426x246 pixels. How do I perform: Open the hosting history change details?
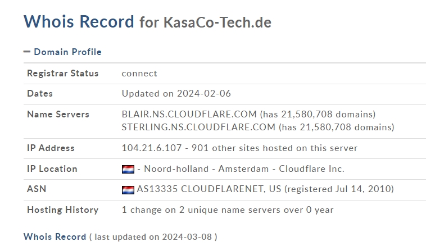(x=228, y=210)
